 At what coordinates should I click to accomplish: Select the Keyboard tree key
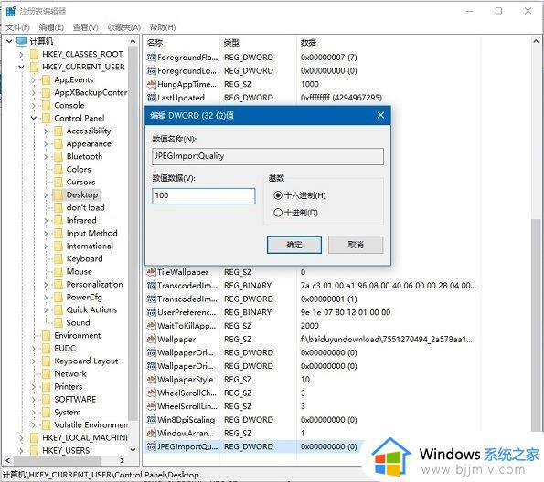[85, 259]
